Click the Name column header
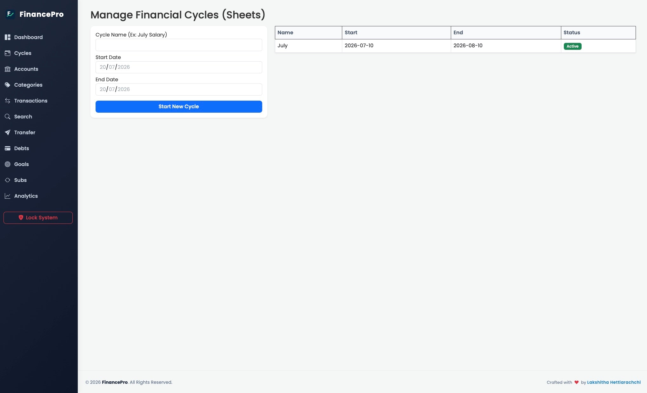 pos(308,33)
